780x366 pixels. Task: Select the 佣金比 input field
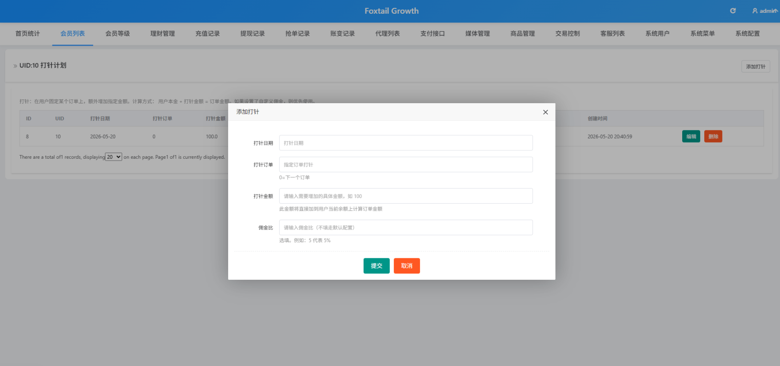point(406,227)
